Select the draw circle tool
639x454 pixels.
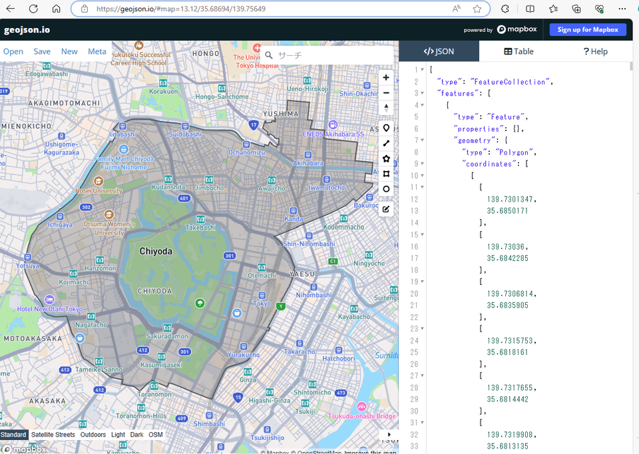point(386,189)
